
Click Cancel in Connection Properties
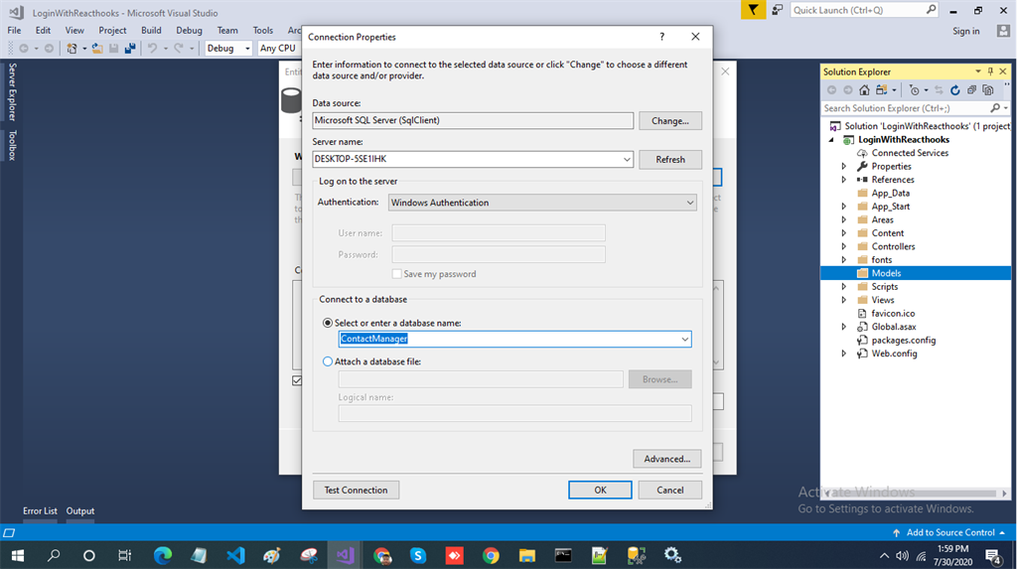point(670,490)
